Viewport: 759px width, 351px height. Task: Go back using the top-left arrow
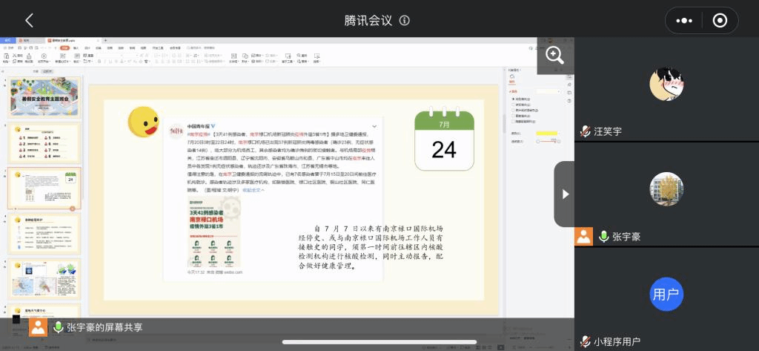[x=29, y=20]
